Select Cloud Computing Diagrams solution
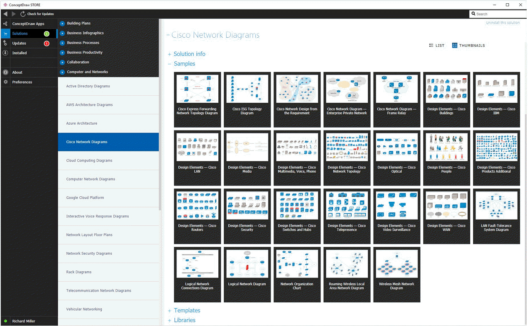The height and width of the screenshot is (326, 530). point(108,161)
